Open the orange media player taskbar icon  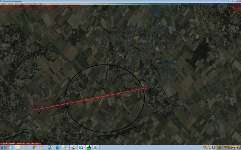tap(26, 148)
